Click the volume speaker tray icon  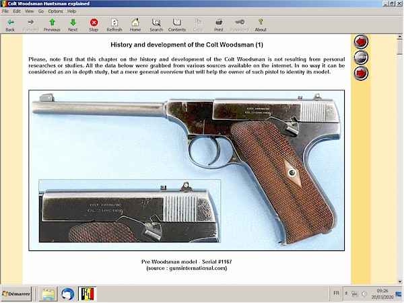point(364,294)
